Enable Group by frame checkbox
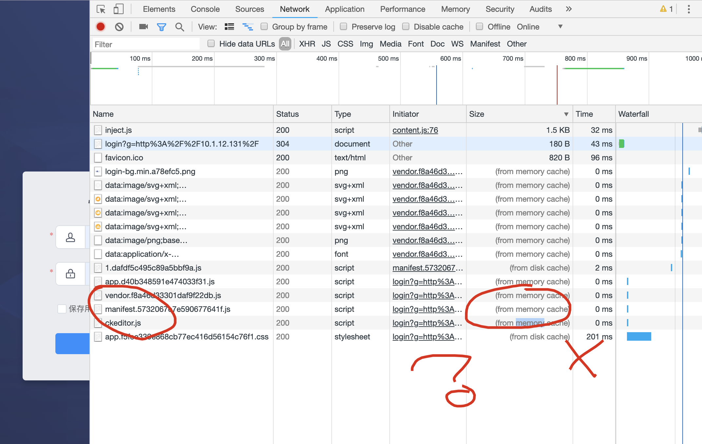Image resolution: width=702 pixels, height=444 pixels. (x=264, y=26)
